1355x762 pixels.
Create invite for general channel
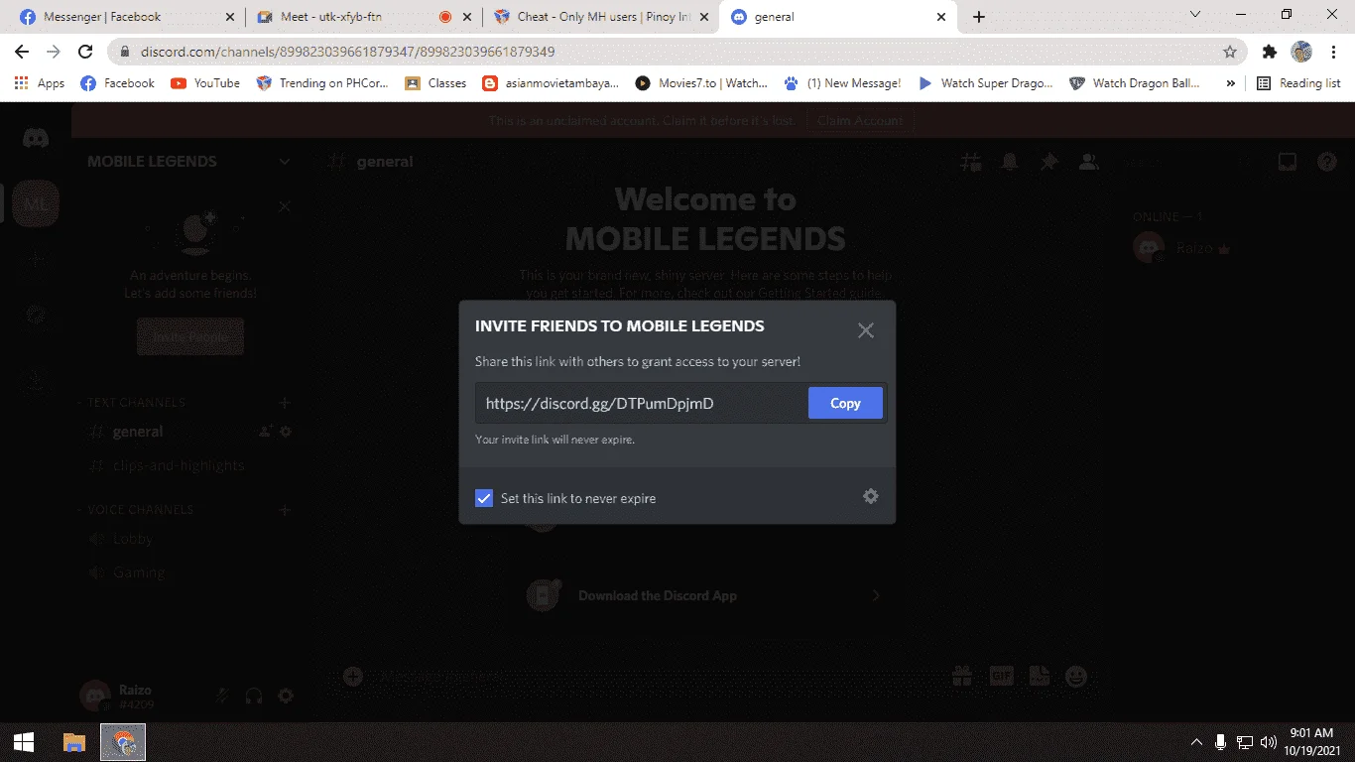266,432
